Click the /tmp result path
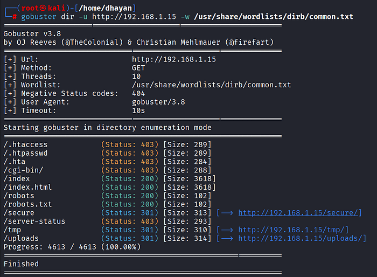The height and width of the screenshot is (277, 377). 12,230
